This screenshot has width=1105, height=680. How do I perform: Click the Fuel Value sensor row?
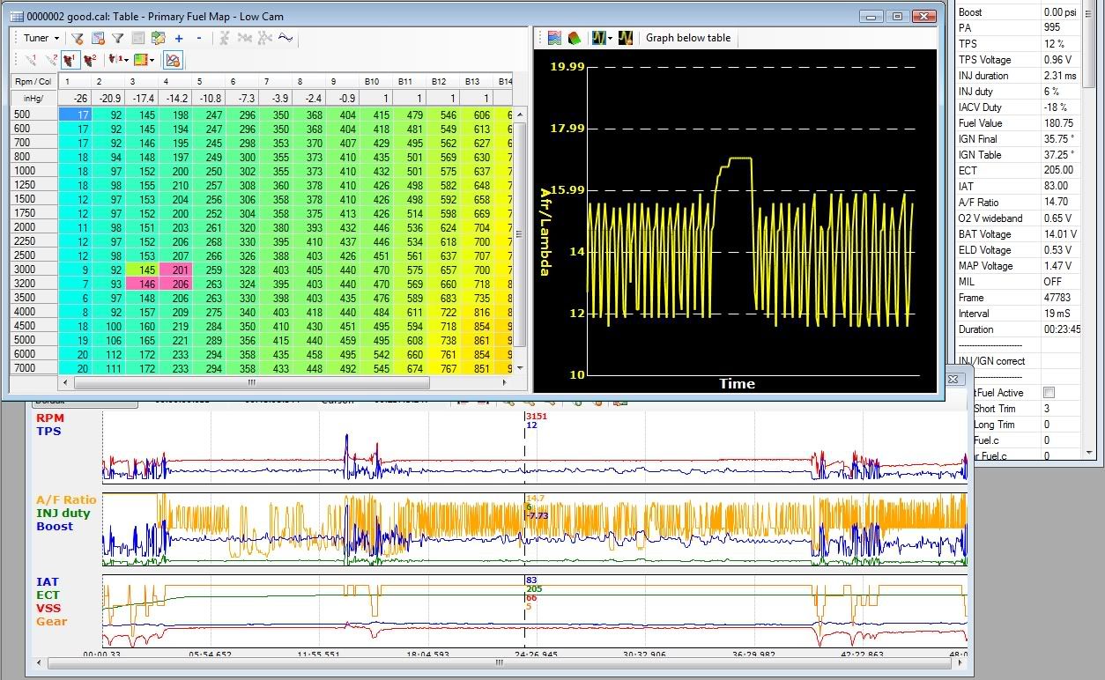click(1017, 122)
